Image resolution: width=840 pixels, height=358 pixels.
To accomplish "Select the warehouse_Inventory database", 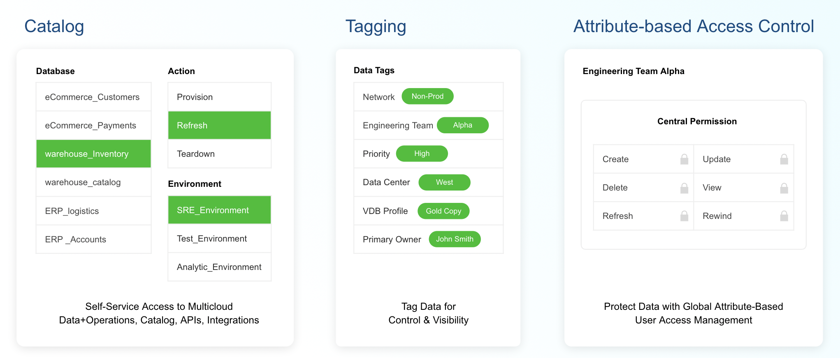I will (x=94, y=154).
